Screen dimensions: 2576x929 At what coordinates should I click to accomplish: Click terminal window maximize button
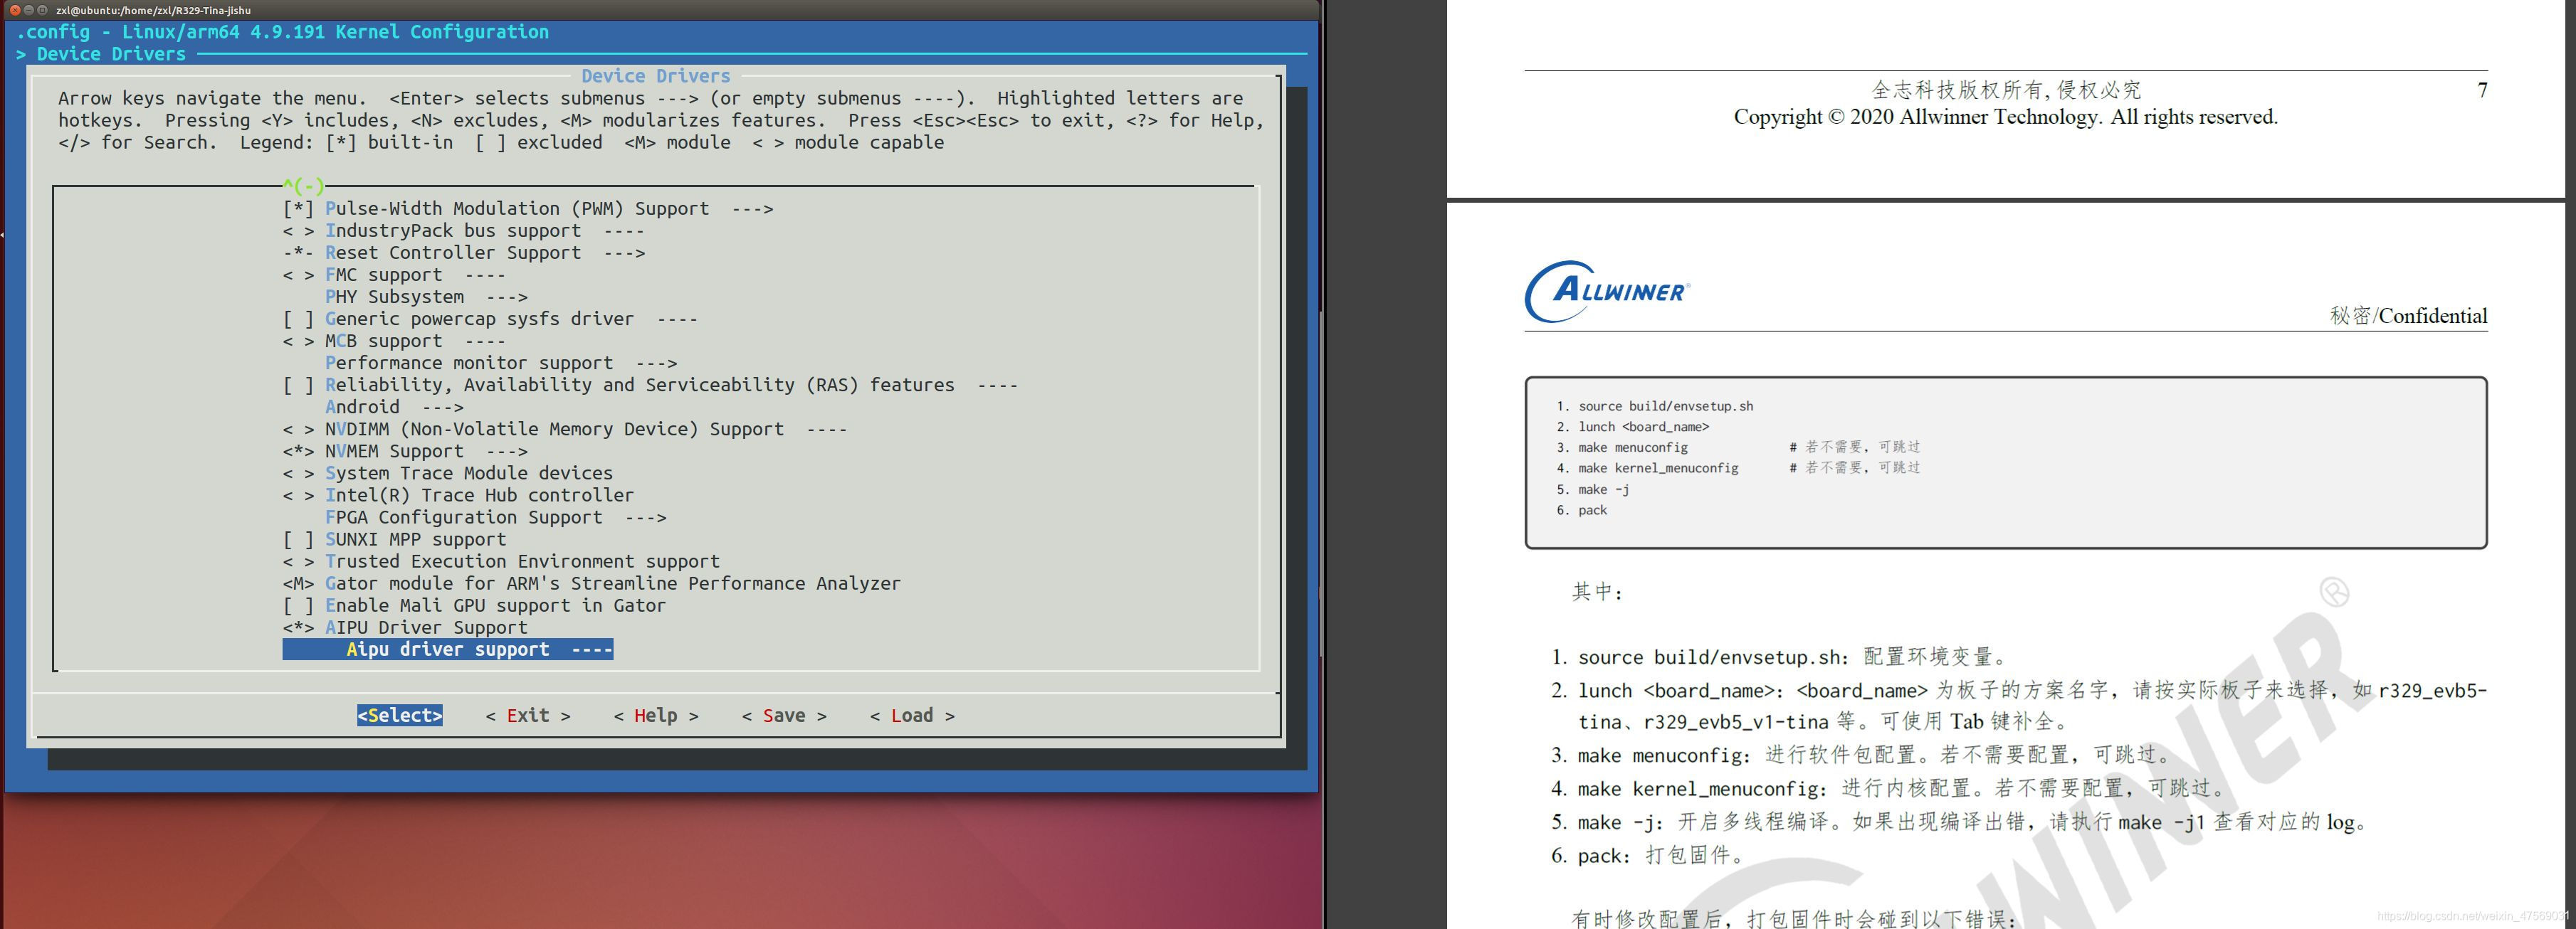(x=43, y=10)
